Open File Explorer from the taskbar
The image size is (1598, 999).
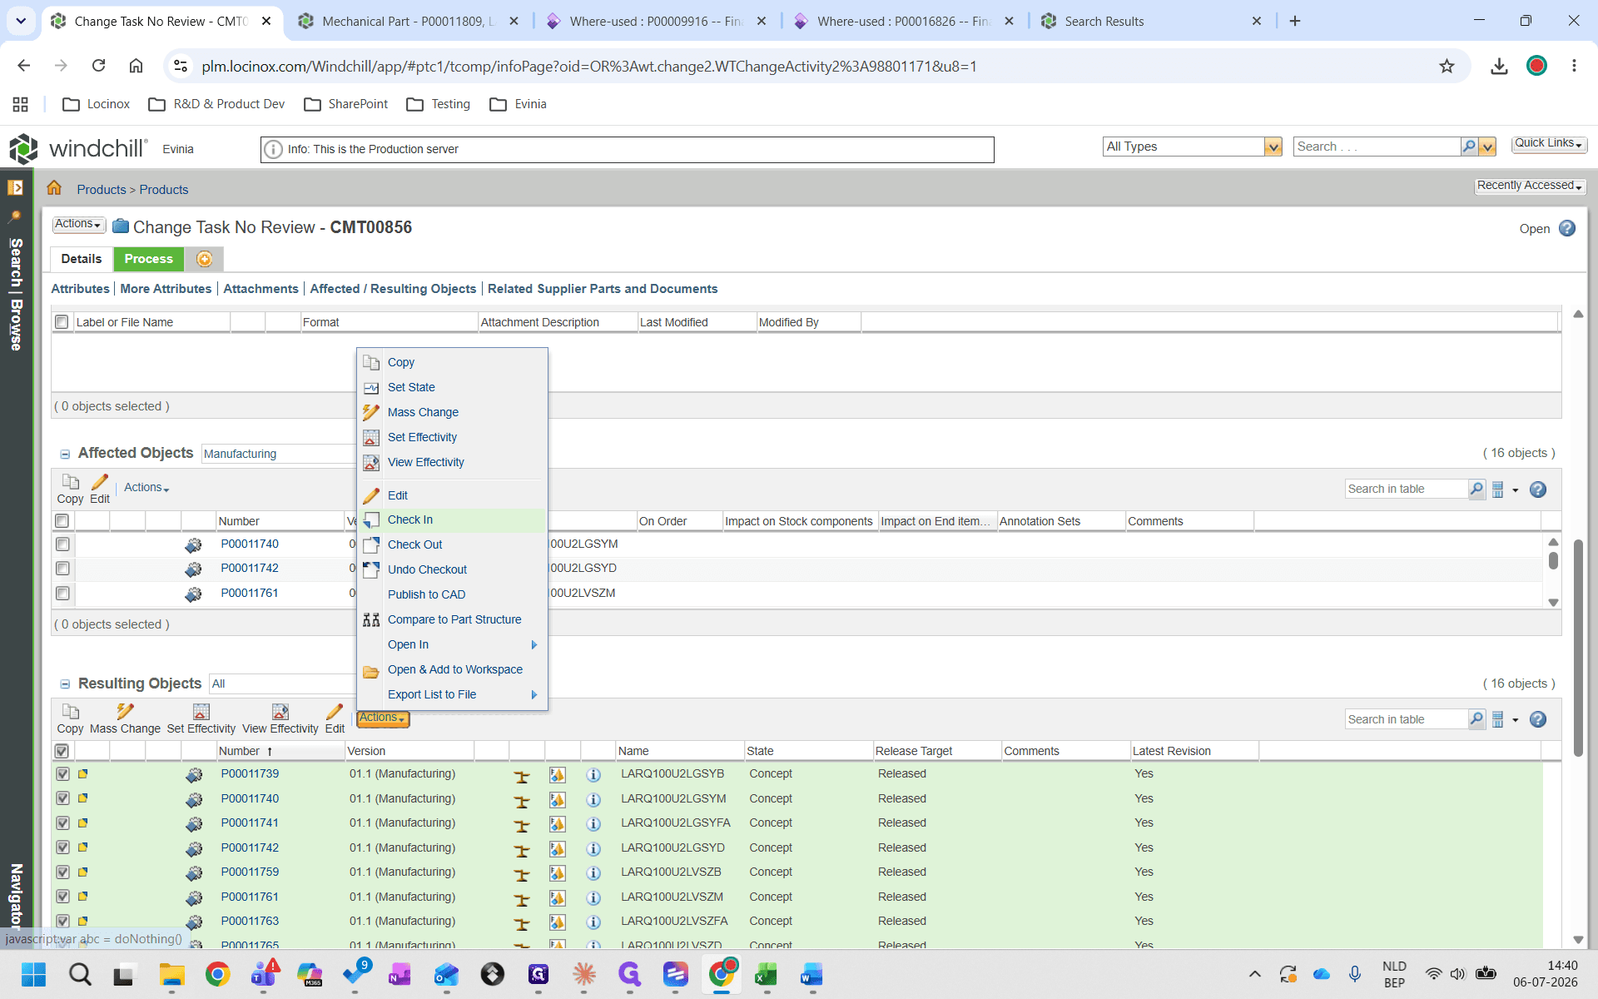click(x=171, y=974)
